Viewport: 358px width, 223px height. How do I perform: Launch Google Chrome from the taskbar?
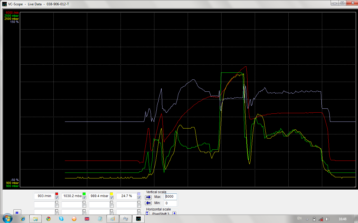coord(48,219)
